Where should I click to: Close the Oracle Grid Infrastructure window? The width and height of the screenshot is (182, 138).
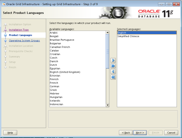[x=176, y=4]
